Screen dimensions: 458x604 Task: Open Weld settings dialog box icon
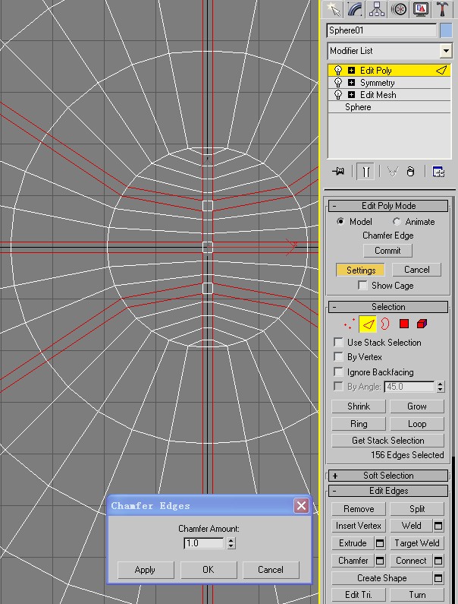point(438,526)
